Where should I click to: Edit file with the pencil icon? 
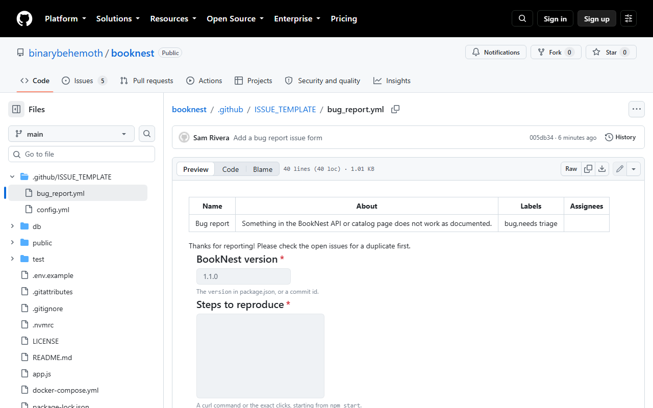[620, 169]
